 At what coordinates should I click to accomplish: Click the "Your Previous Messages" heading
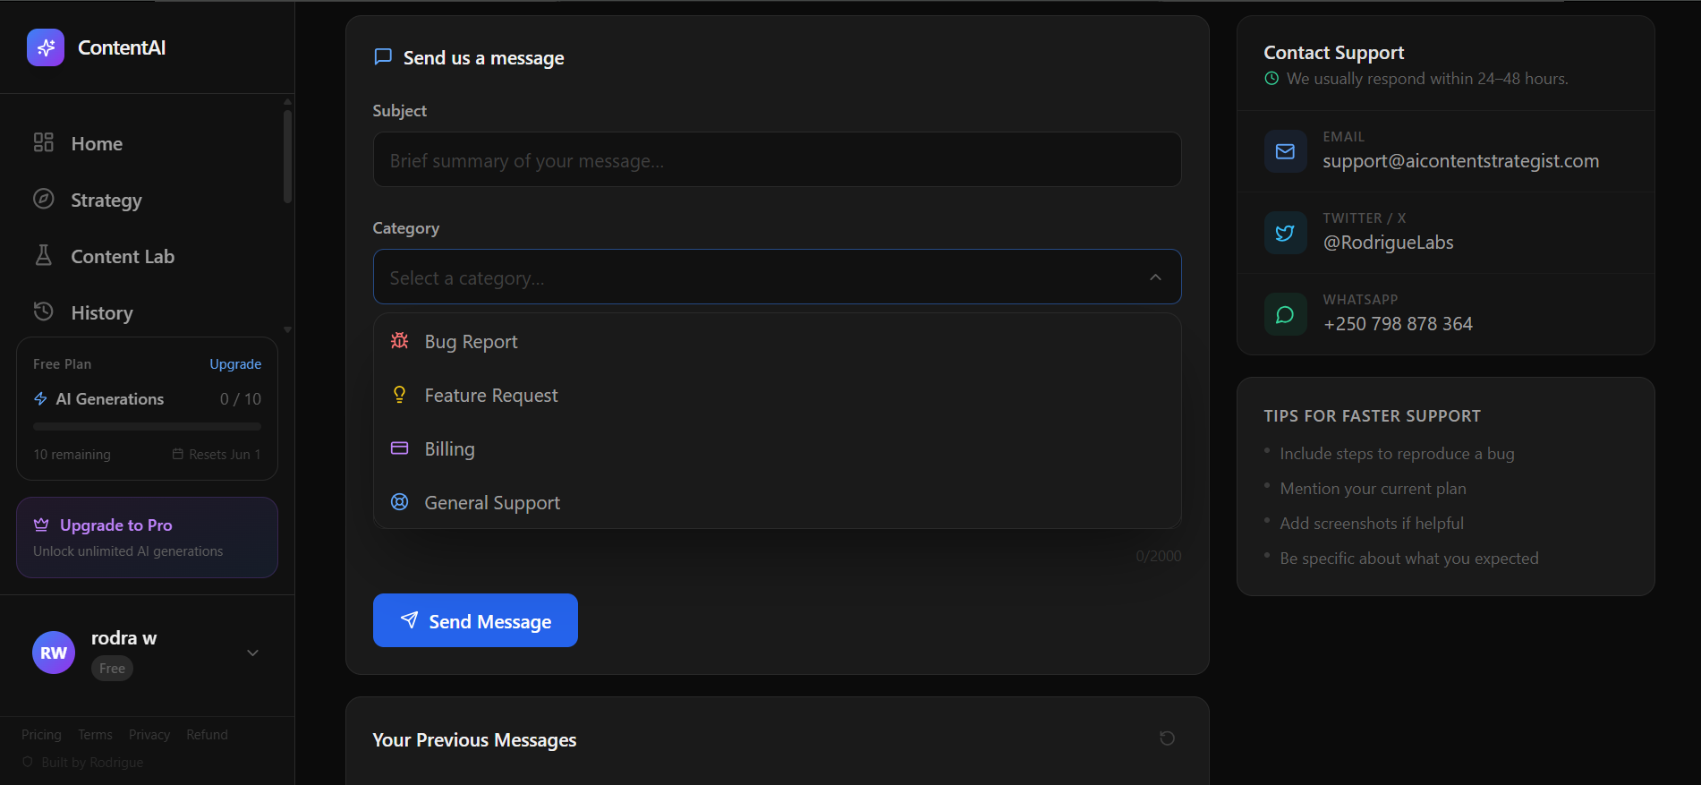point(474,740)
